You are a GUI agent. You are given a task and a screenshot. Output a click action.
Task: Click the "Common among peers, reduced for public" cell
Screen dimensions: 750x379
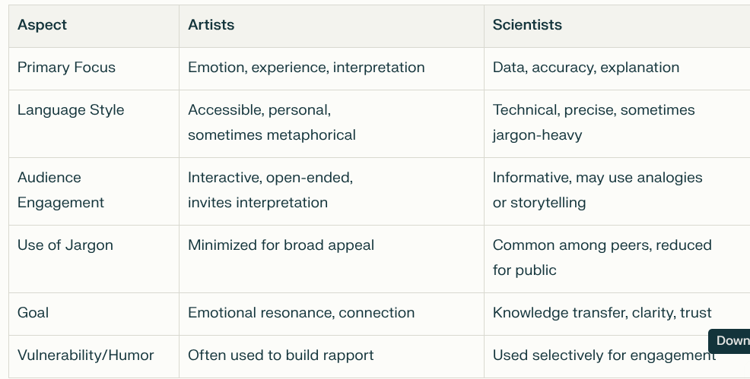(602, 257)
